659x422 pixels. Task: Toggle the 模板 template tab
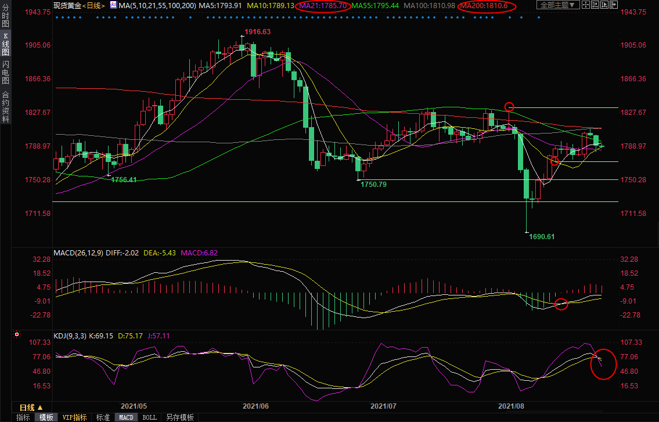click(46, 417)
